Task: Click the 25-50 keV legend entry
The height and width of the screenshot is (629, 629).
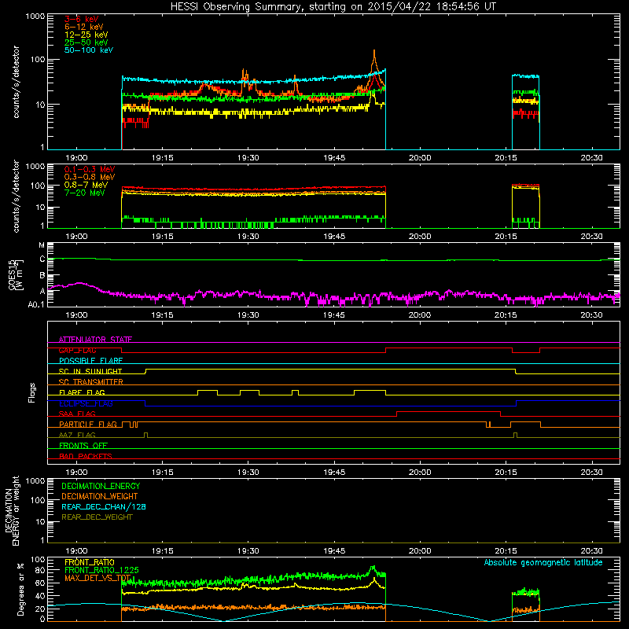Action: point(86,42)
